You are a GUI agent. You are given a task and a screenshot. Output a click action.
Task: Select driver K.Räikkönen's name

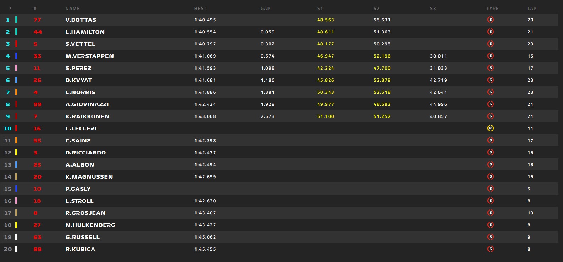(x=87, y=116)
